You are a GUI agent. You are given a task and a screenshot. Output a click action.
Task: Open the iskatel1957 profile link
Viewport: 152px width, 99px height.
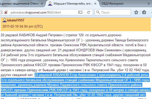(16, 20)
